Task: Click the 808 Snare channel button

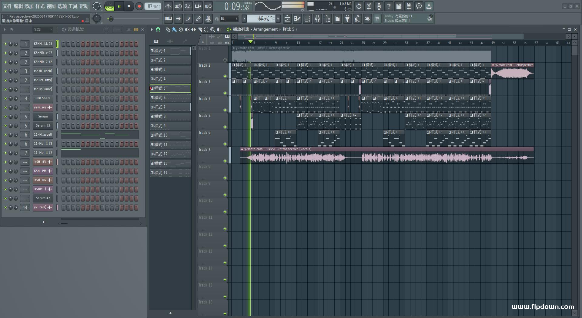Action: point(43,98)
